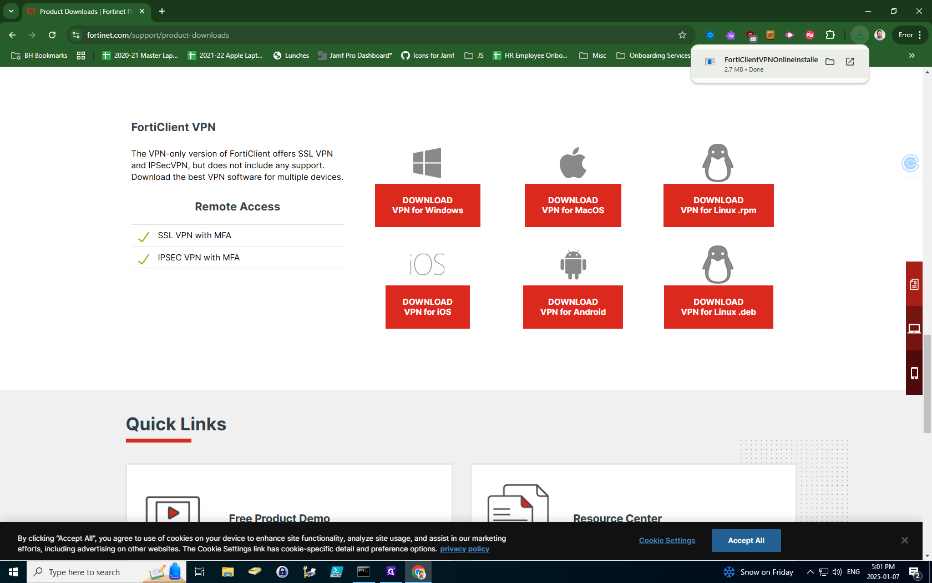Open the Chrome profile avatar

(880, 35)
